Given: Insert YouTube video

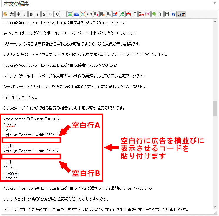Looking at the screenshot, I should (x=141, y=14).
